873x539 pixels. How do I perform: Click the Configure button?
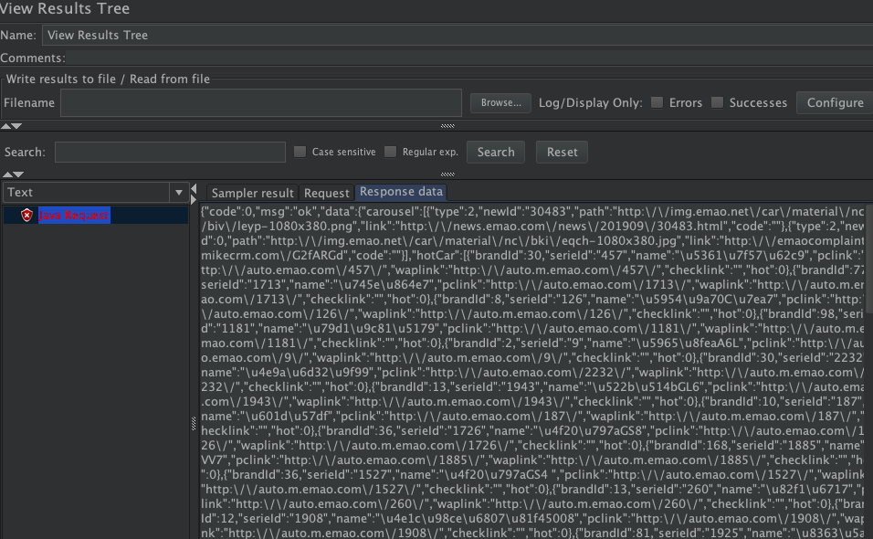coord(834,102)
